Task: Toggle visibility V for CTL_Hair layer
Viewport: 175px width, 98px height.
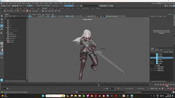Action: pyautogui.click(x=151, y=63)
